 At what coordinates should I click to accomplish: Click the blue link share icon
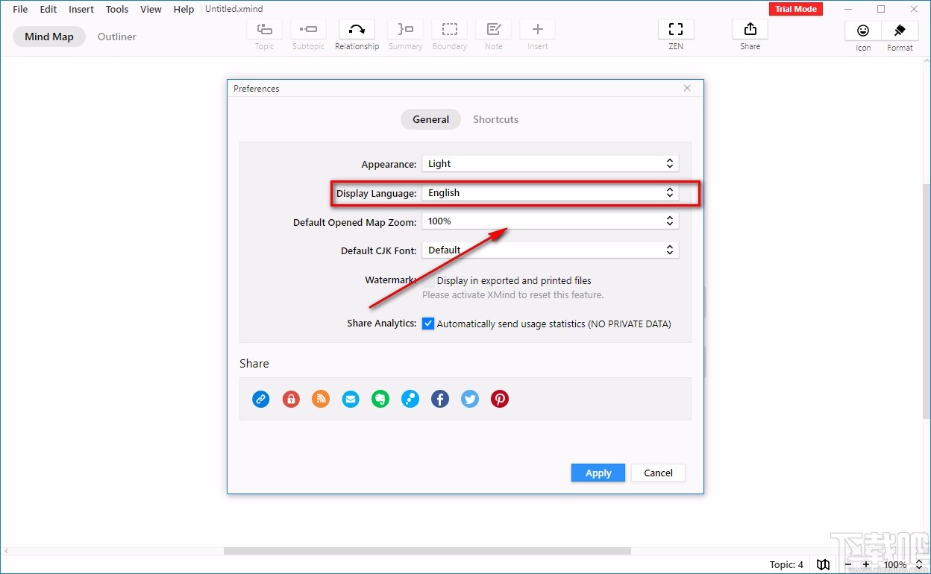pos(261,399)
